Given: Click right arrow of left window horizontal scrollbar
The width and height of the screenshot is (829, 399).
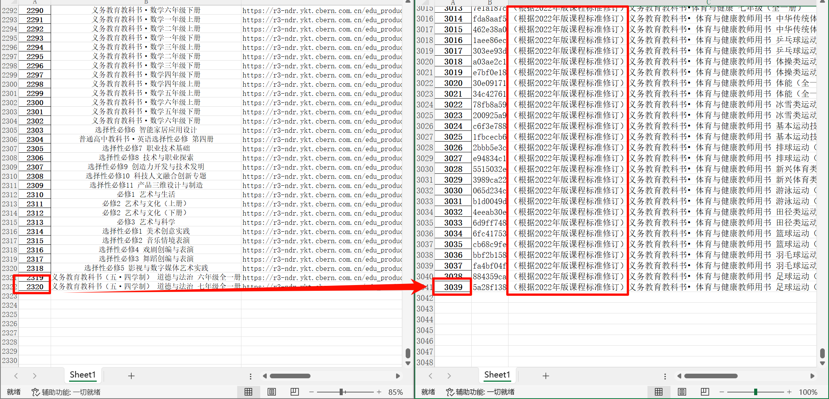Looking at the screenshot, I should point(398,376).
